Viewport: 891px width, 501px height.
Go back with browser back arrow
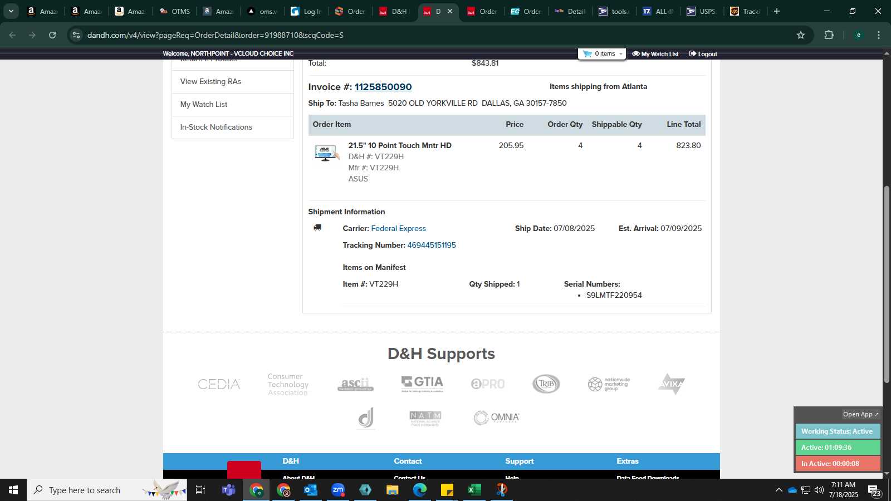tap(12, 35)
